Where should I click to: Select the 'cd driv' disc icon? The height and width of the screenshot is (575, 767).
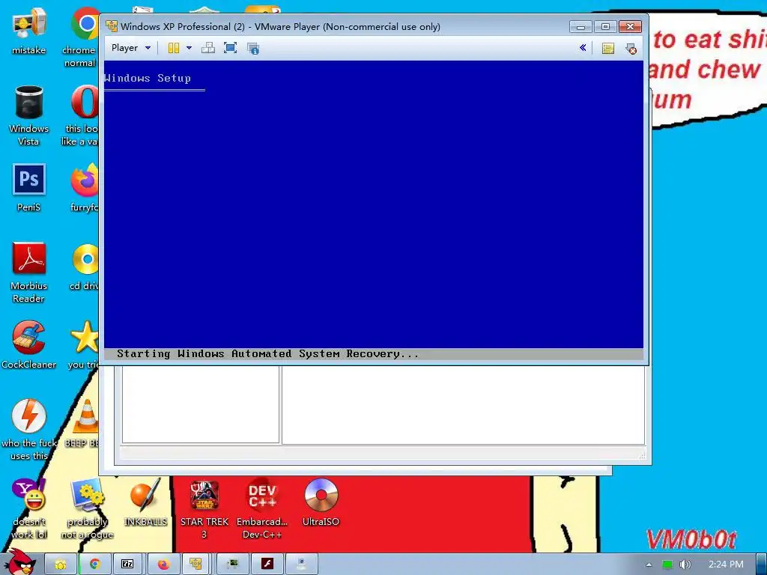coord(84,267)
